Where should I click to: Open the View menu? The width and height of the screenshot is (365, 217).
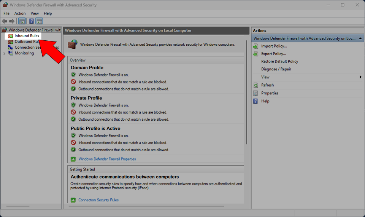point(35,13)
